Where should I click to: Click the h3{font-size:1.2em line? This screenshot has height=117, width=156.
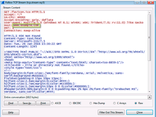(x=47, y=86)
